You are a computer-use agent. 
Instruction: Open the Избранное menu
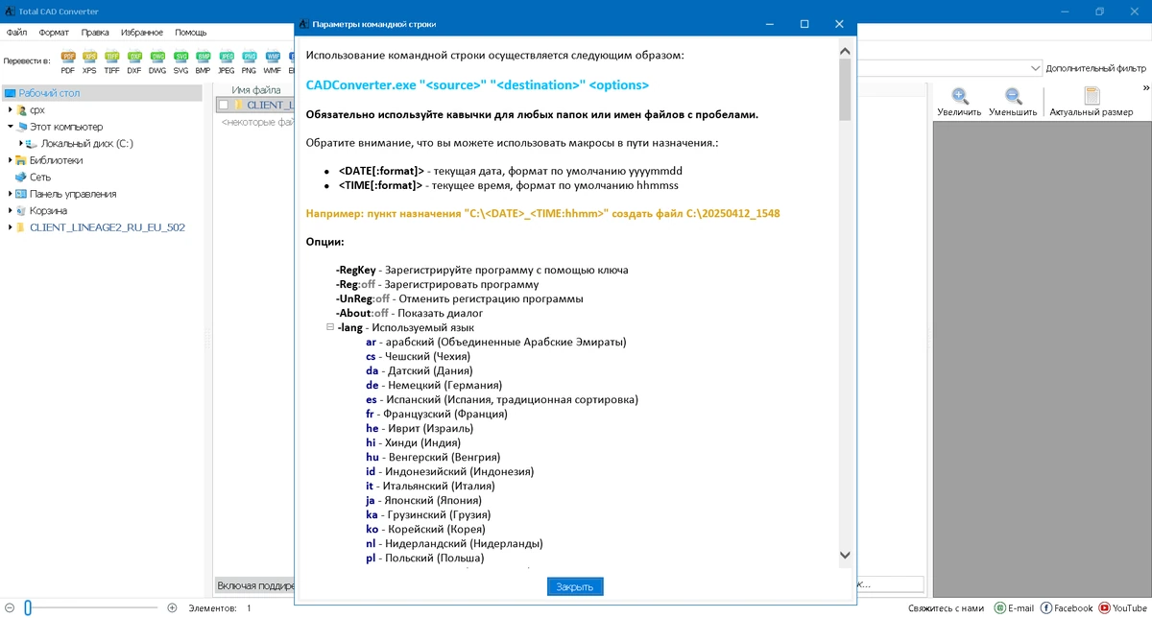point(142,32)
